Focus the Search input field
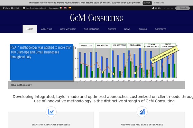193x128 pixels. [182, 8]
